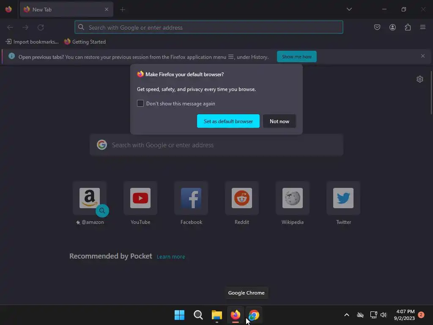433x325 pixels.
Task: Open notifications badge showing 2
Action: [x=421, y=314]
